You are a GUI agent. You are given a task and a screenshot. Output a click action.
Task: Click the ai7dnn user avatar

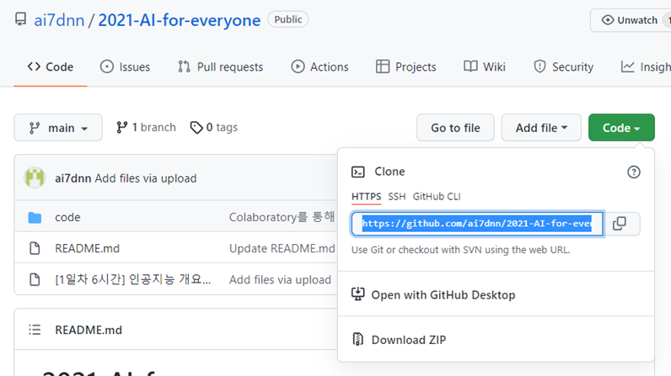pyautogui.click(x=35, y=178)
